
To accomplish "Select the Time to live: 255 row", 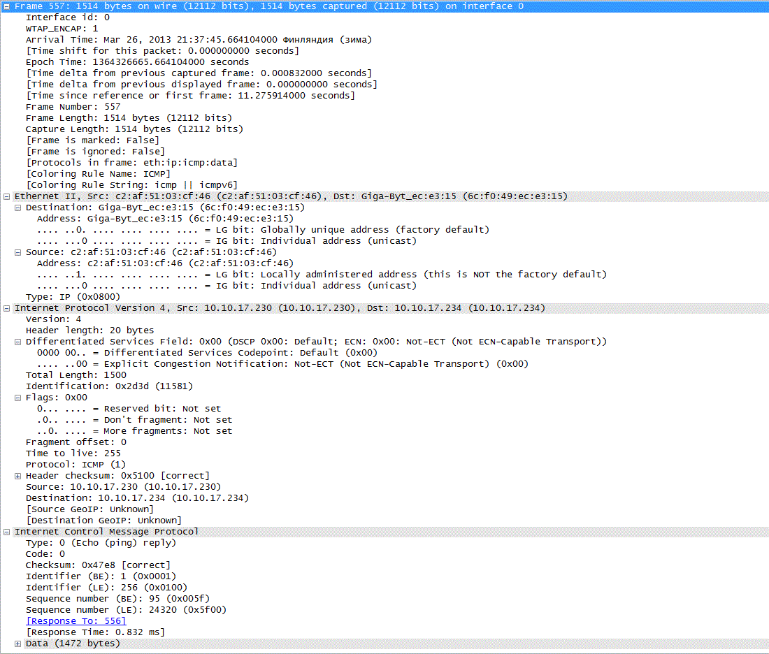I will coord(73,454).
